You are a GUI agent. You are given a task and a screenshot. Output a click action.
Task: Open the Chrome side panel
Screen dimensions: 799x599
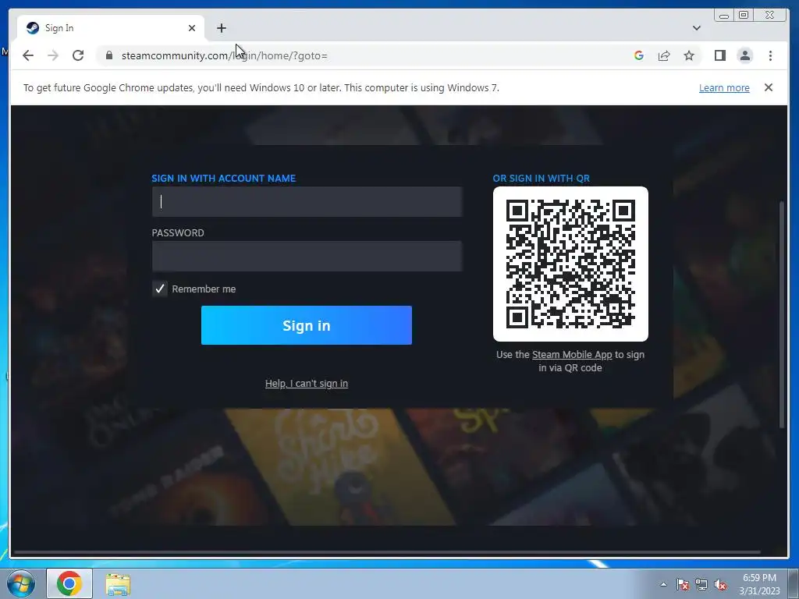pos(719,55)
